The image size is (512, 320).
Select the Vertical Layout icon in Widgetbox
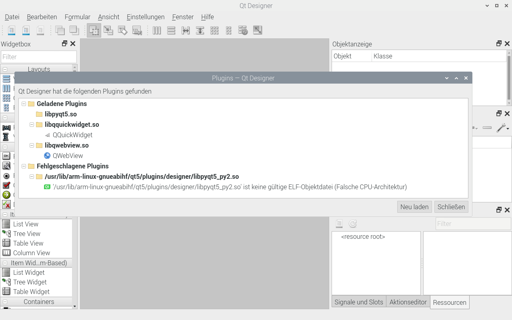coord(6,79)
